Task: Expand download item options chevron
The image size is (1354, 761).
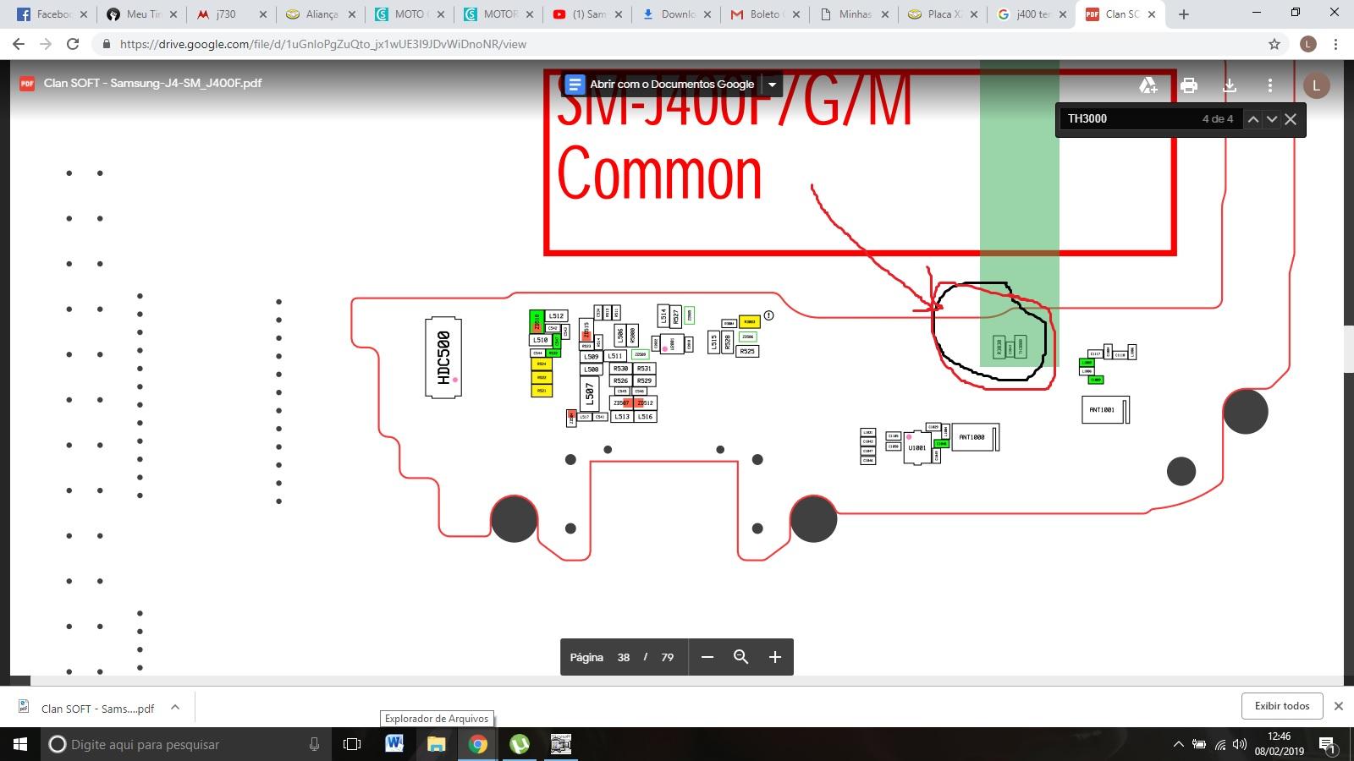Action: click(175, 708)
